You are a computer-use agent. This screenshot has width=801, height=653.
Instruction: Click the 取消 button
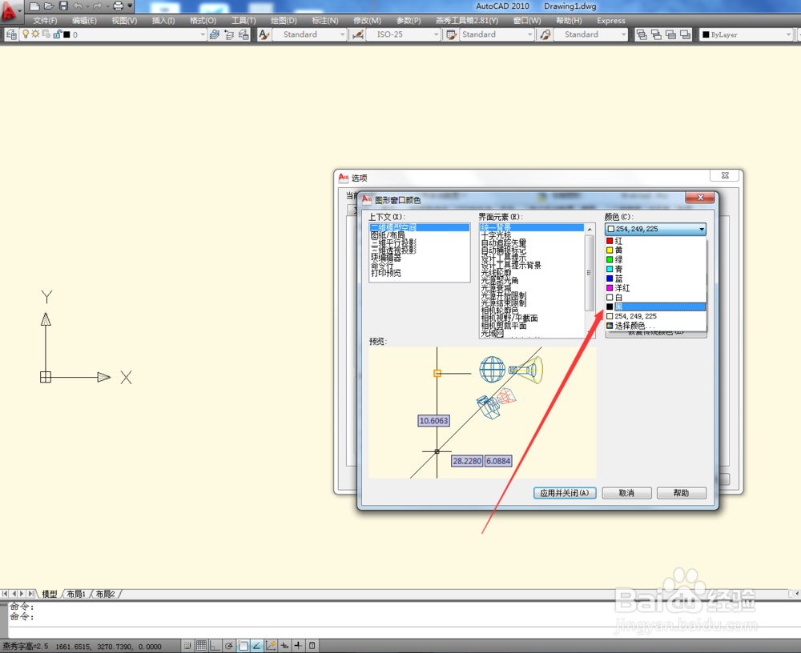(x=627, y=493)
